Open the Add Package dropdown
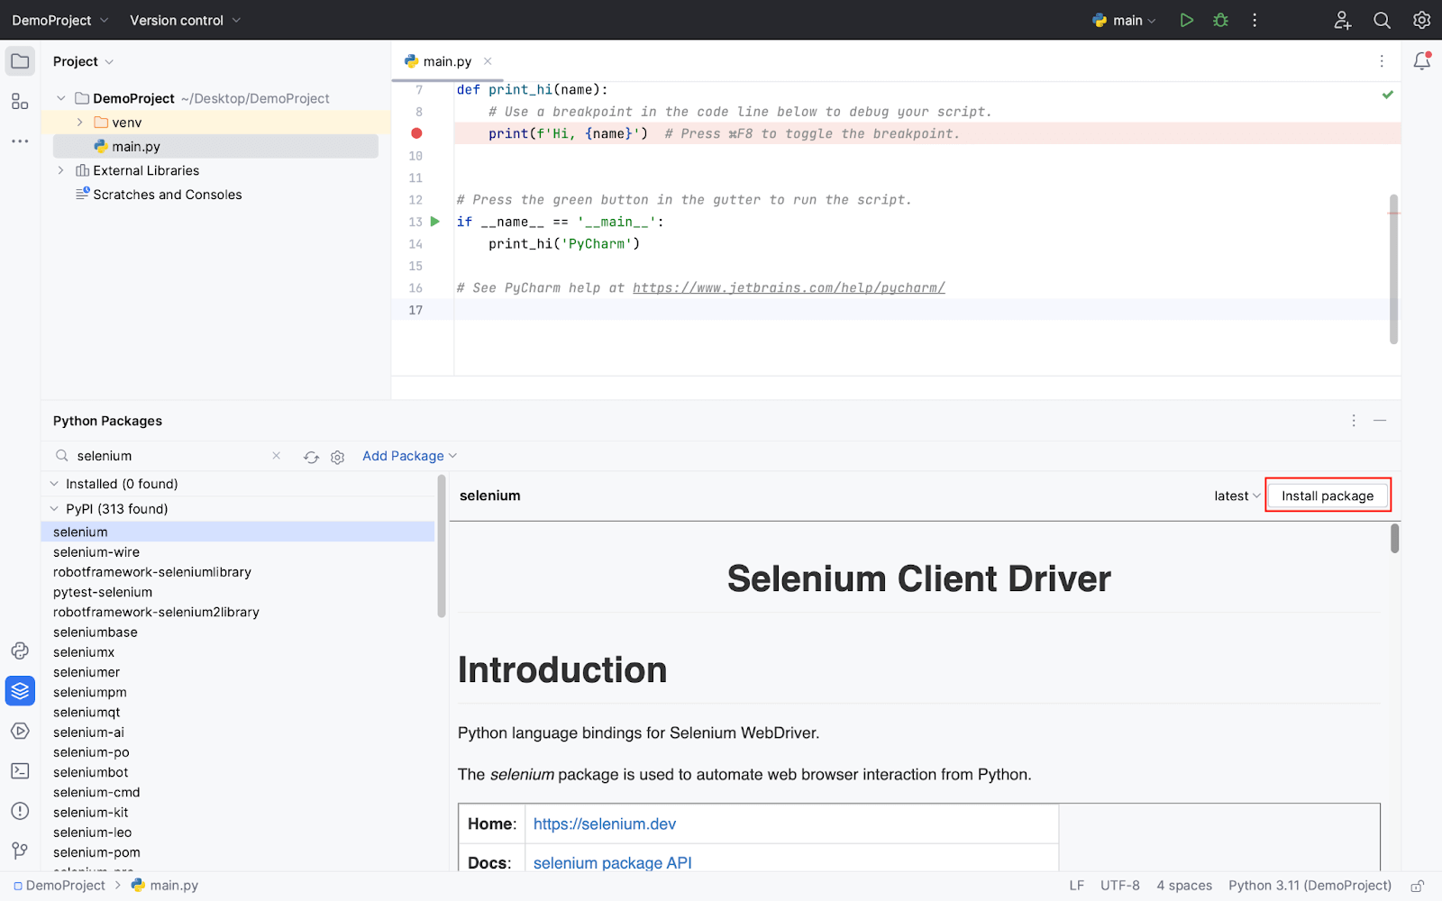This screenshot has height=901, width=1442. 409,456
